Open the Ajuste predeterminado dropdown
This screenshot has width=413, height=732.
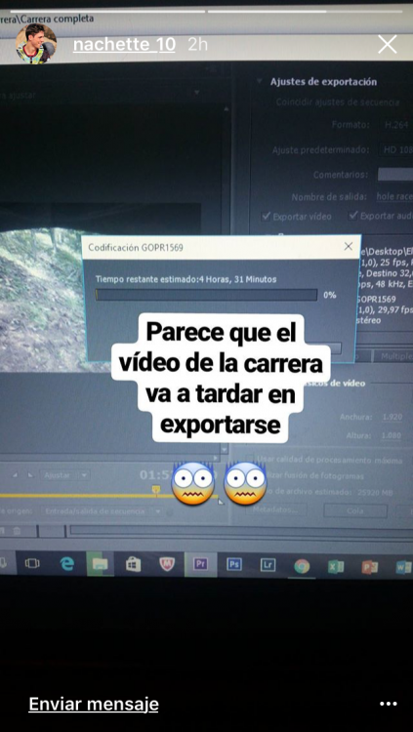pos(395,150)
